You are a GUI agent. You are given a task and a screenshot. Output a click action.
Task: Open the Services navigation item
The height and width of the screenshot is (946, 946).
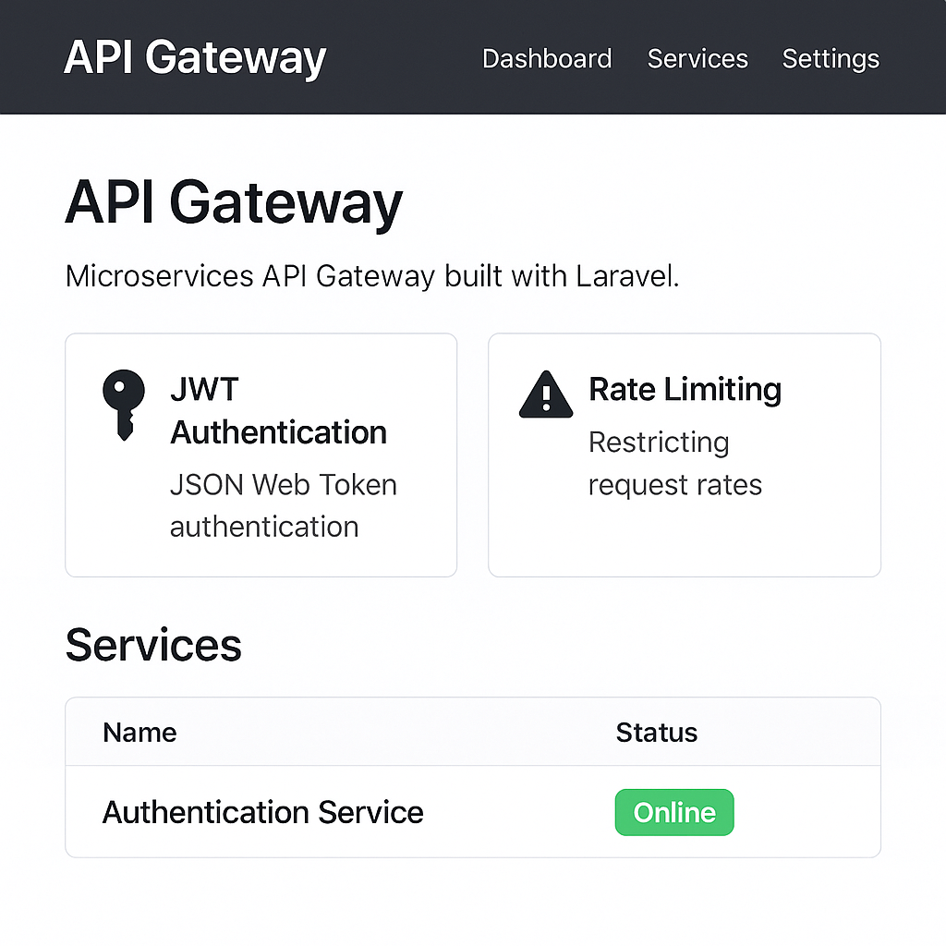[x=697, y=58]
